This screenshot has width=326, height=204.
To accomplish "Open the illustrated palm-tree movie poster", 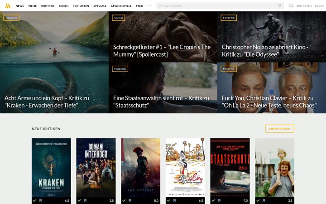I will (185, 168).
